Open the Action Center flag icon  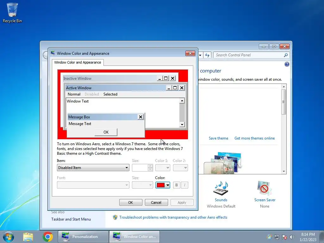pyautogui.click(x=284, y=237)
